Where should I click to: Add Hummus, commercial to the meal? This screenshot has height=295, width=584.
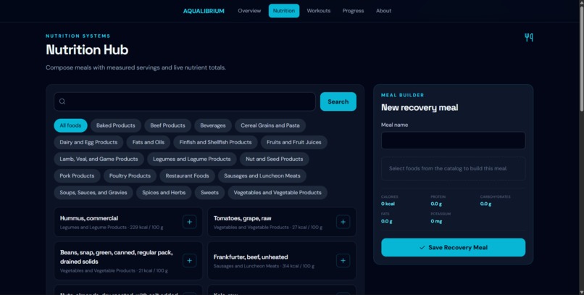pyautogui.click(x=189, y=222)
